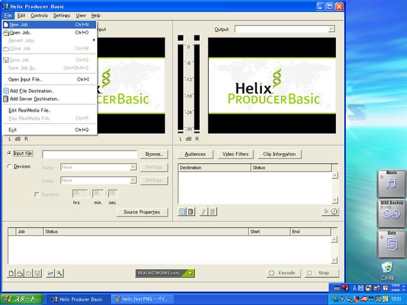The width and height of the screenshot is (407, 305).
Task: Click the recycle bin (ごみ箱) desktop icon
Action: (387, 271)
